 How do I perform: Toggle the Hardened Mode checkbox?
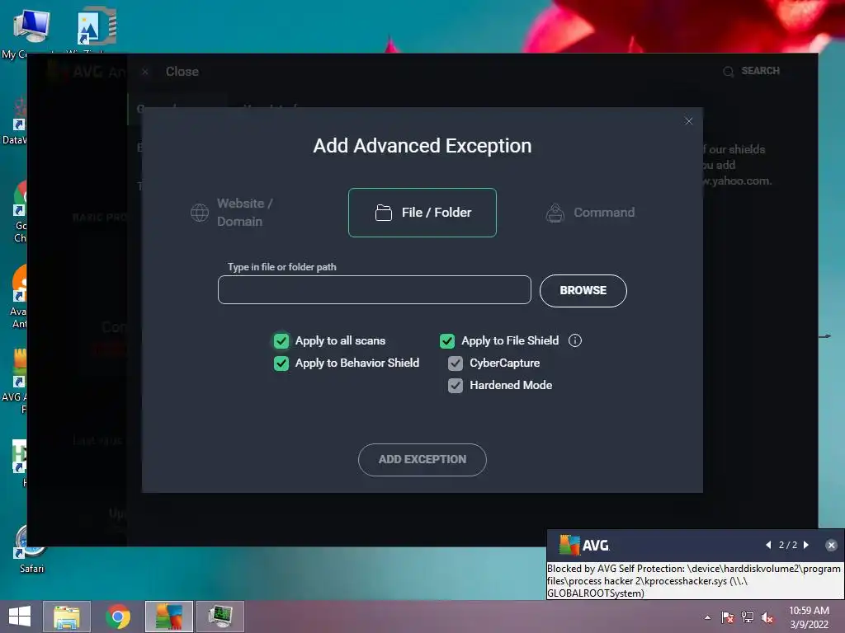(x=456, y=386)
